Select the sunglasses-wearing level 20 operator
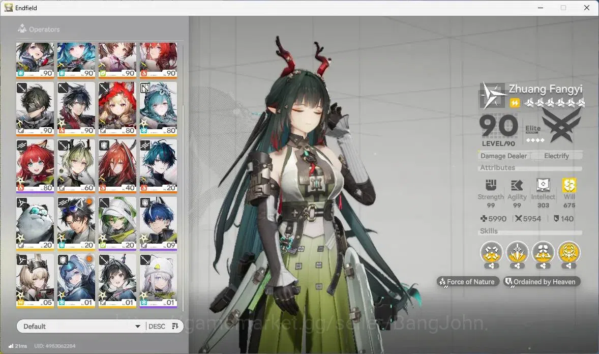The image size is (599, 354). (76, 223)
